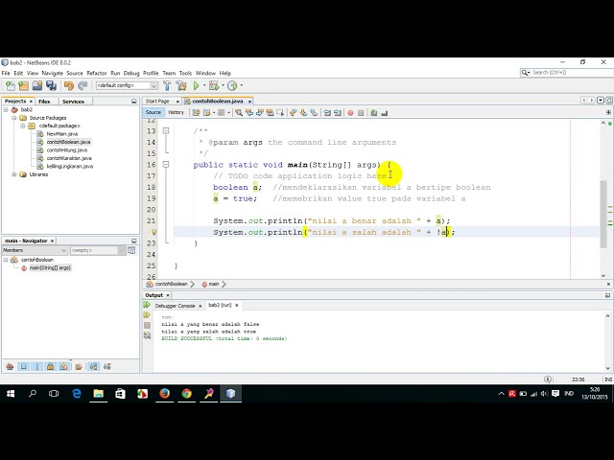Click the Clean and Build icon
Image resolution: width=614 pixels, height=460 pixels.
tap(181, 85)
